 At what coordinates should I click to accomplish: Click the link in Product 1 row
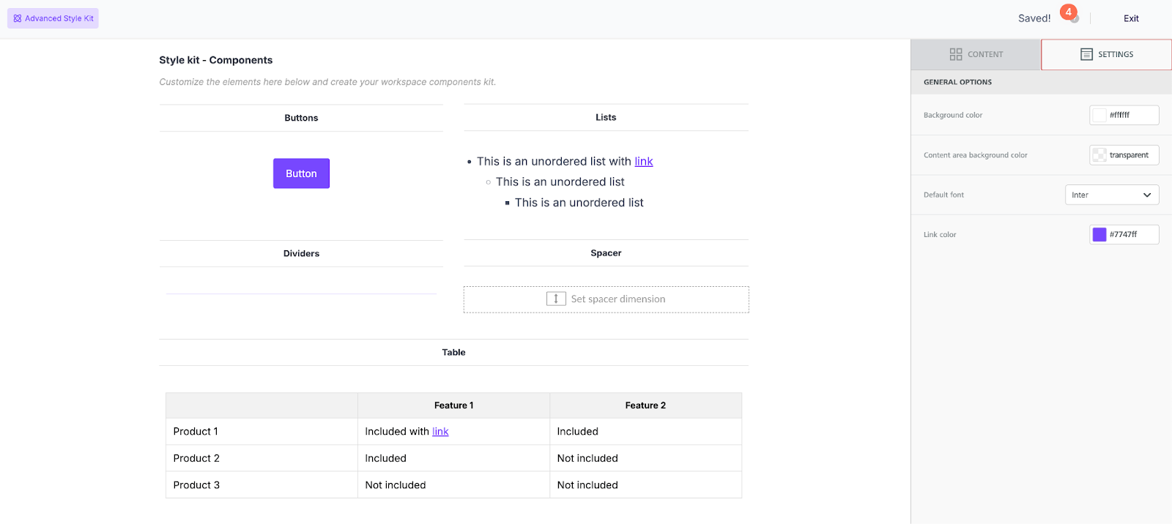coord(440,432)
